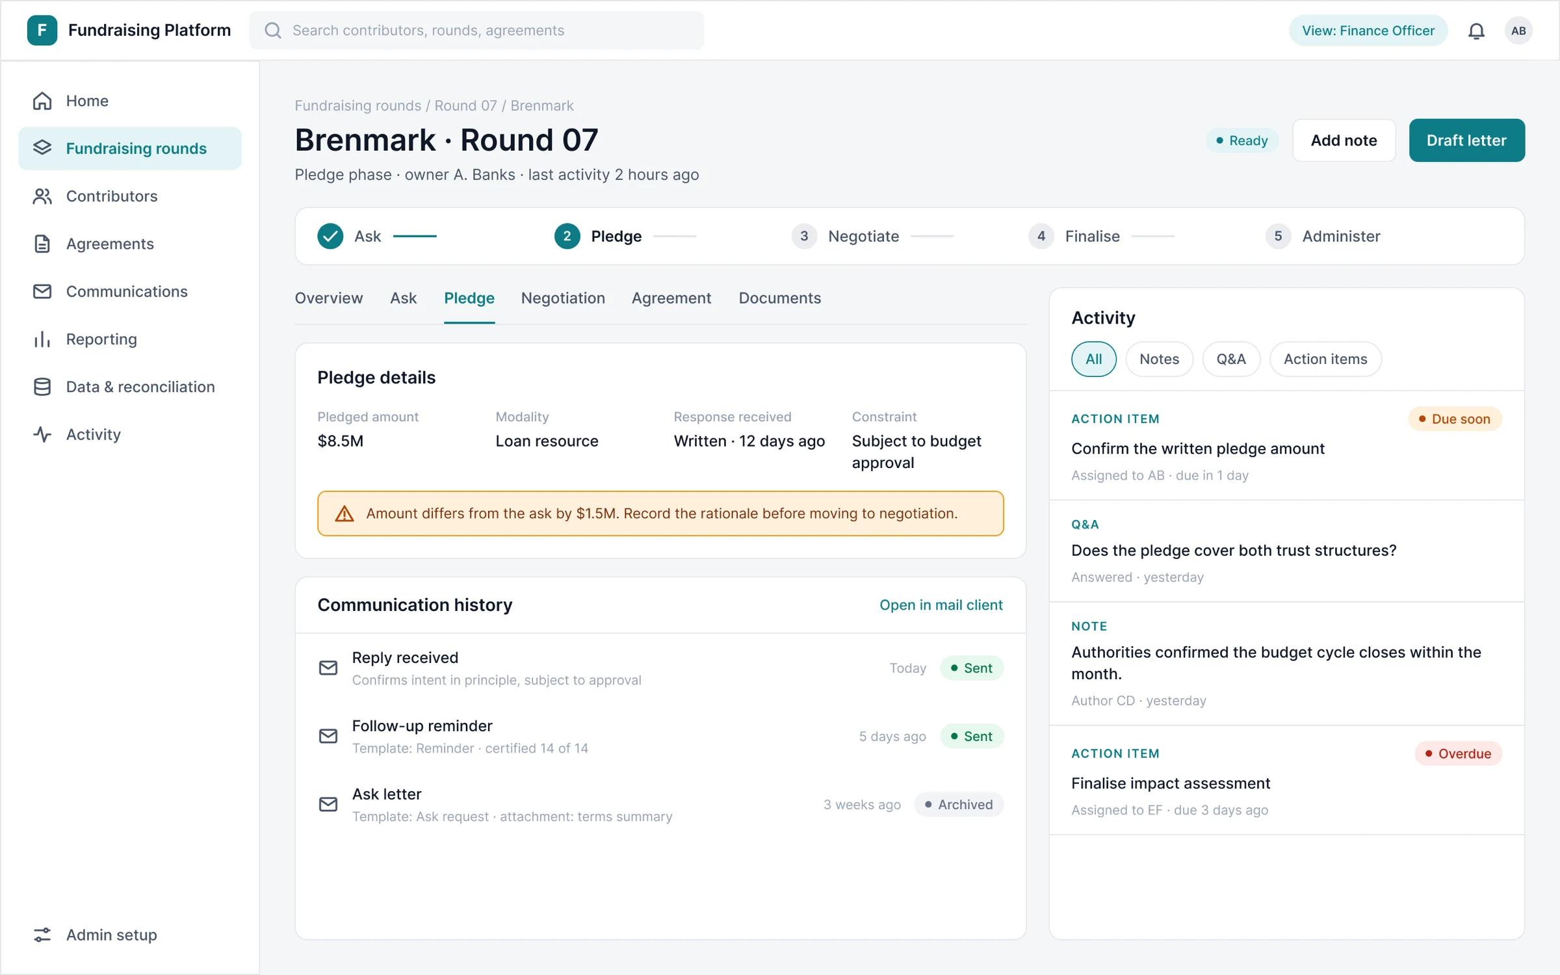Screen dimensions: 1560x975
Task: Go to Fundraising rounds breadcrumb
Action: pyautogui.click(x=357, y=105)
